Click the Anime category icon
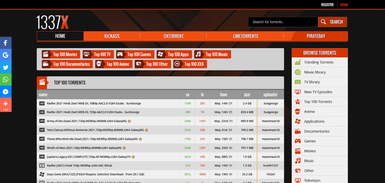 point(298,111)
